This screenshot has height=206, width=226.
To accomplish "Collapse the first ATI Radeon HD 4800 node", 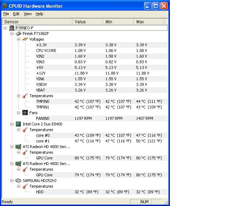I will 12,147.
